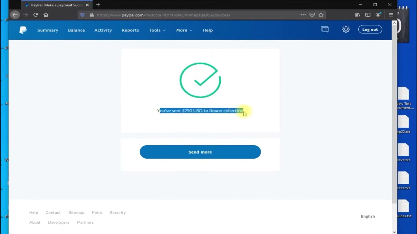Open the Firefox account icon
Screen dimensions: 417x234
click(x=378, y=15)
